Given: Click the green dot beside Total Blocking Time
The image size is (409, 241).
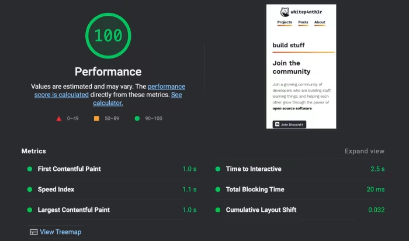Looking at the screenshot, I should point(218,190).
